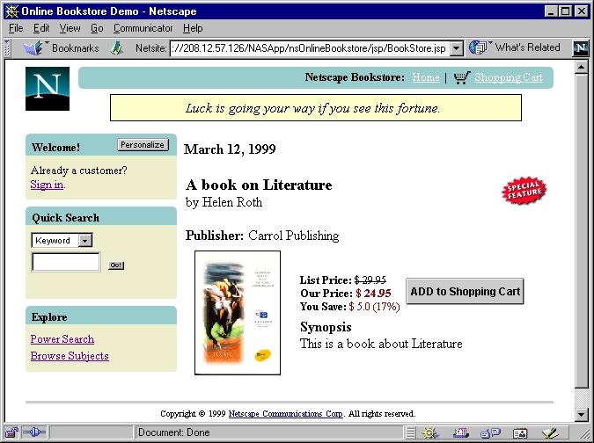Open the Mailbox icon in component bar
594x443 pixels.
pos(460,432)
